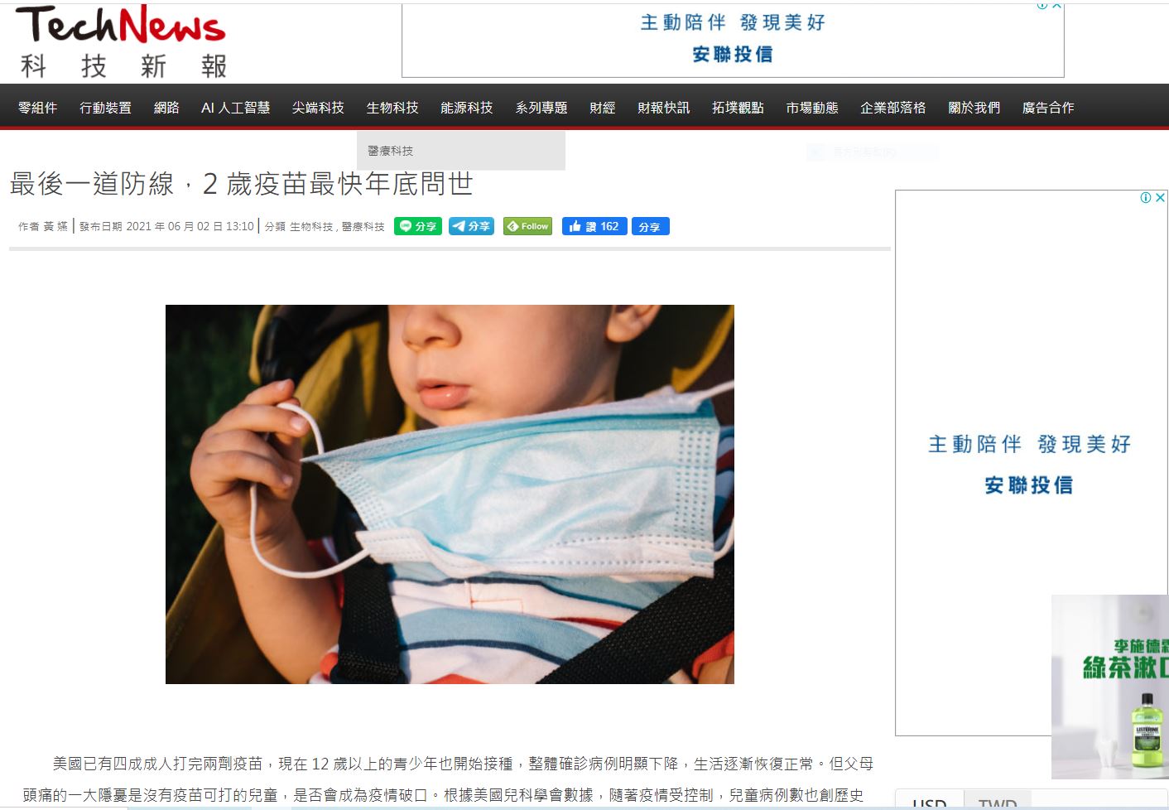Close the top banner ad
1169x810 pixels.
tap(1057, 5)
